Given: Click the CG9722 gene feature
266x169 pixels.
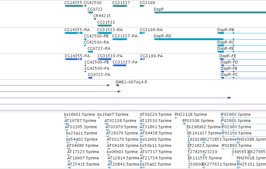Looking at the screenshot, I should click(x=90, y=12).
